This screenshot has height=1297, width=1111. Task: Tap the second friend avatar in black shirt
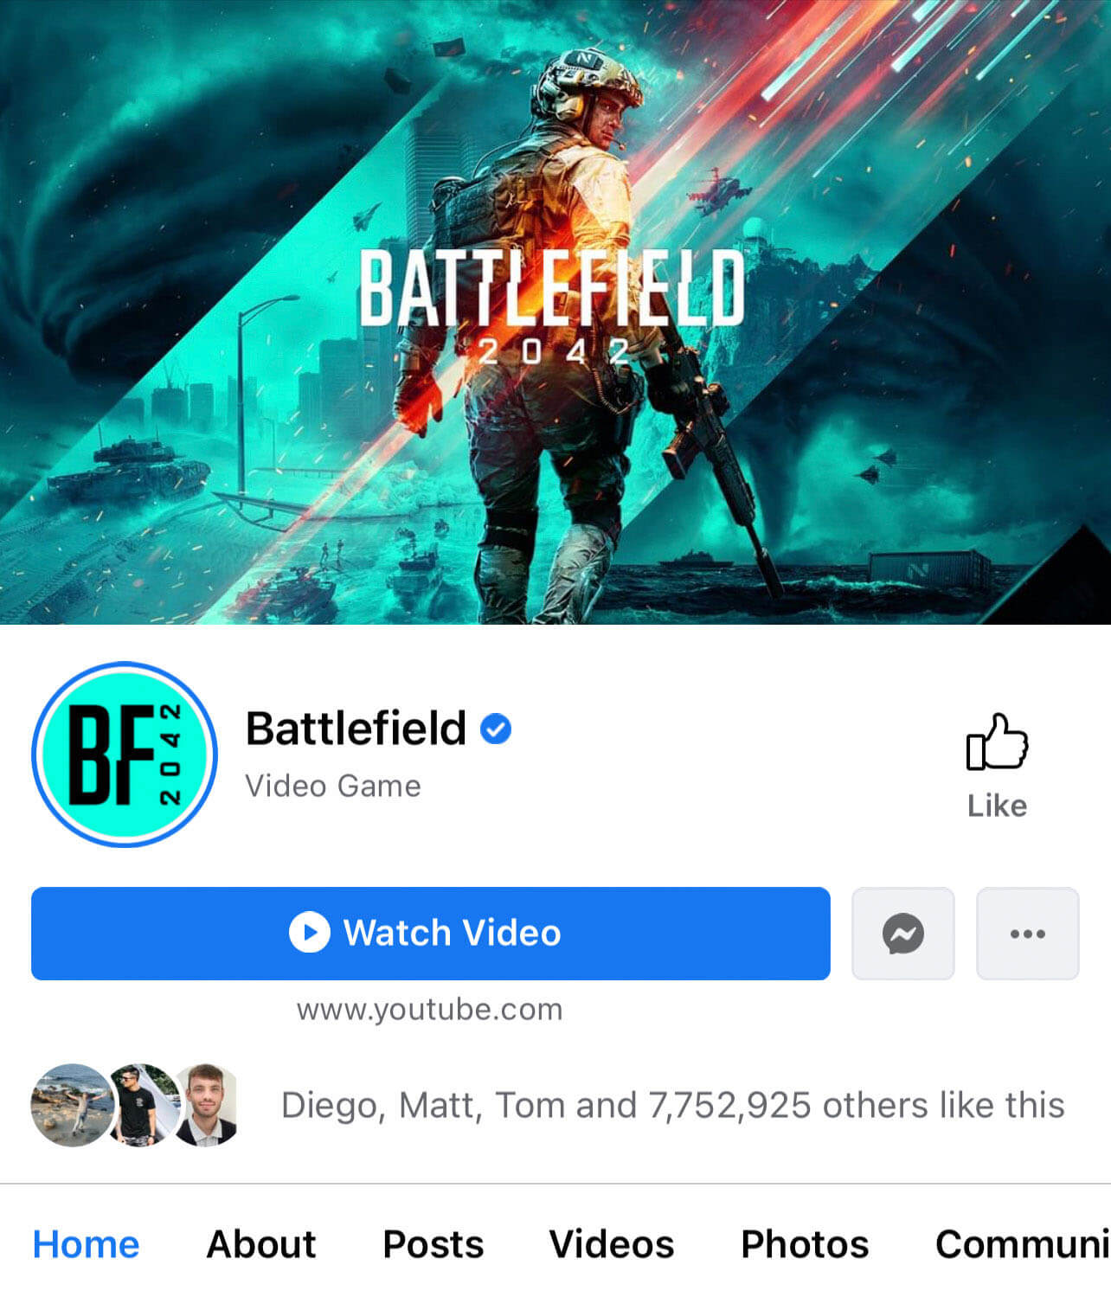138,1105
